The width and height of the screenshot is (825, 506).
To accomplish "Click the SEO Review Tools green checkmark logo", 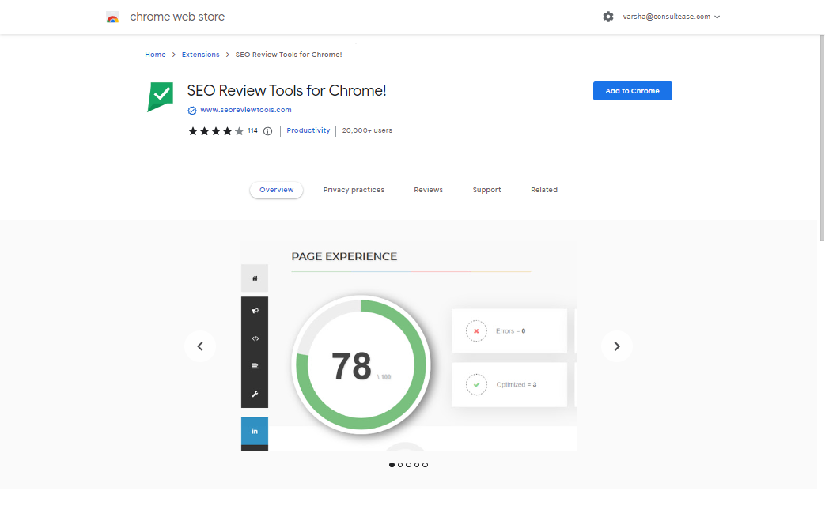I will point(161,96).
